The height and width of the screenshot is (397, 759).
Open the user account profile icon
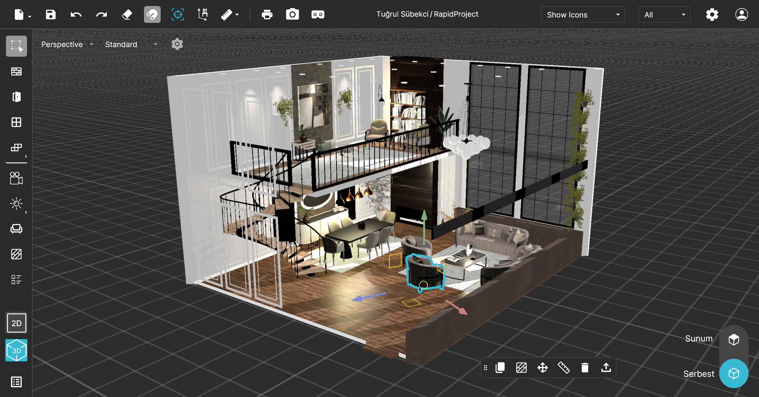tap(741, 14)
